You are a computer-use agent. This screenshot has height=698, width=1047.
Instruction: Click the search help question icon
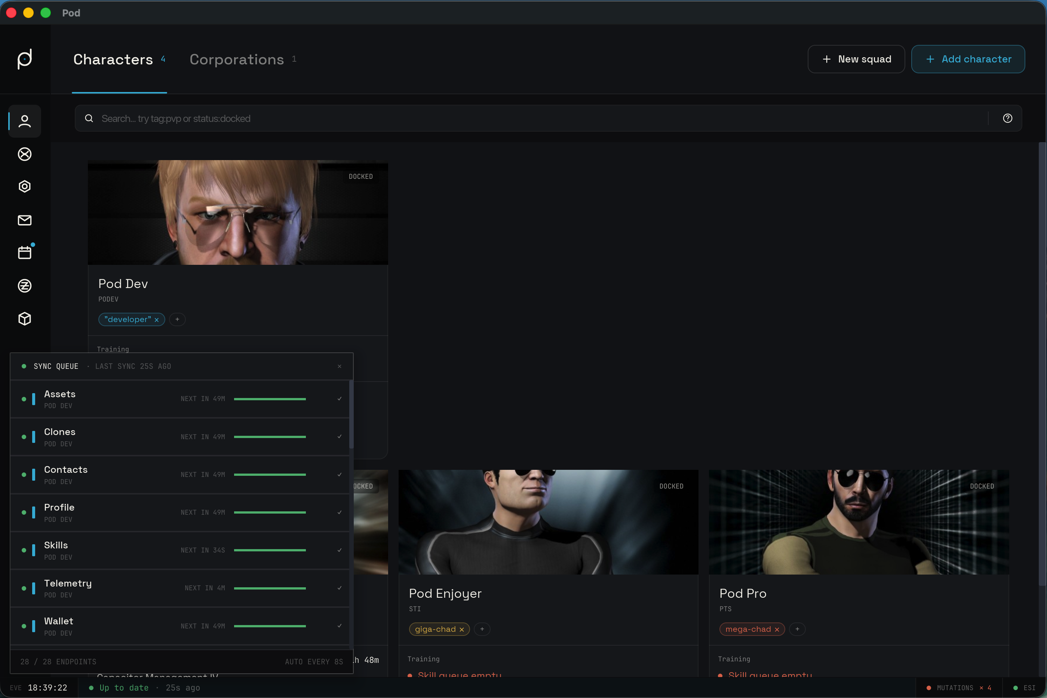(1007, 119)
